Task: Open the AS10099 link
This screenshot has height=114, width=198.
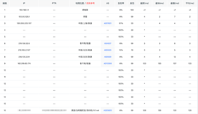Action: coord(108,63)
